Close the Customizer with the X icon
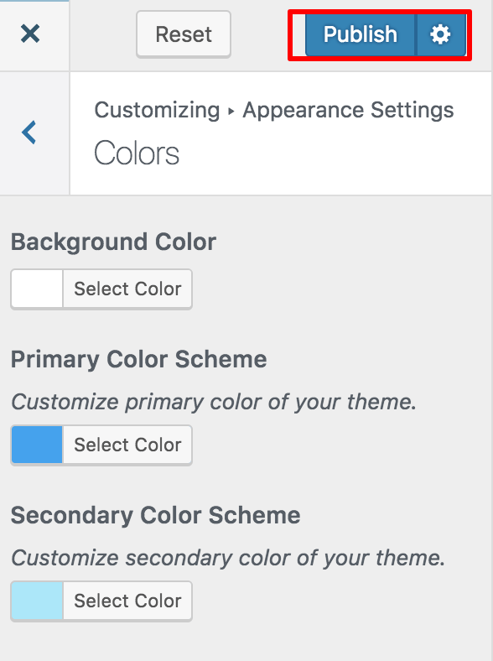This screenshot has height=661, width=493. coord(30,34)
